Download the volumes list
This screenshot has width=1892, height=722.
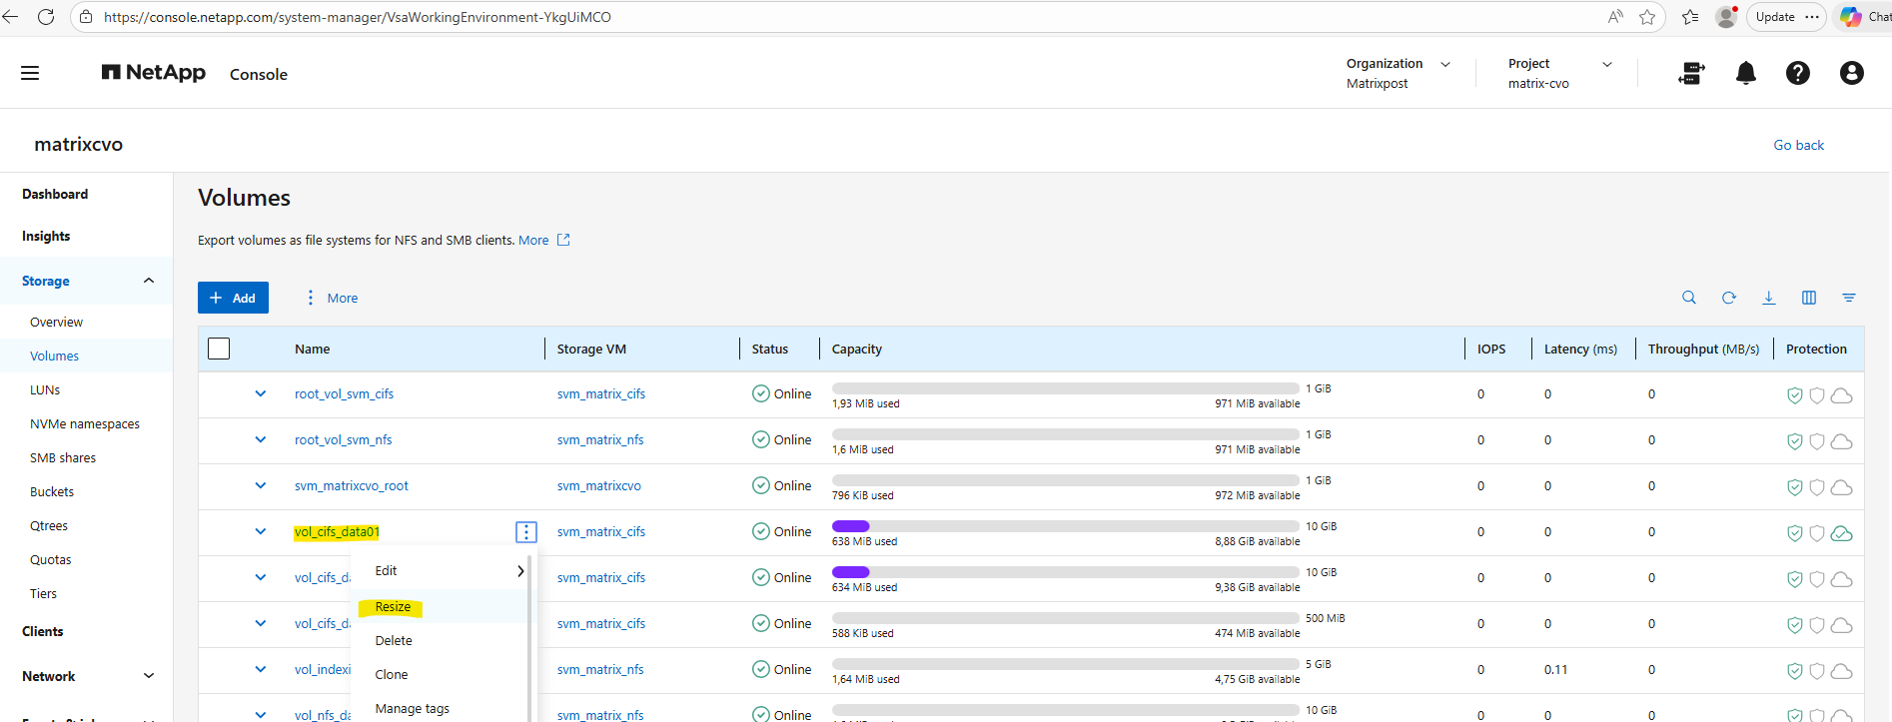pos(1768,298)
